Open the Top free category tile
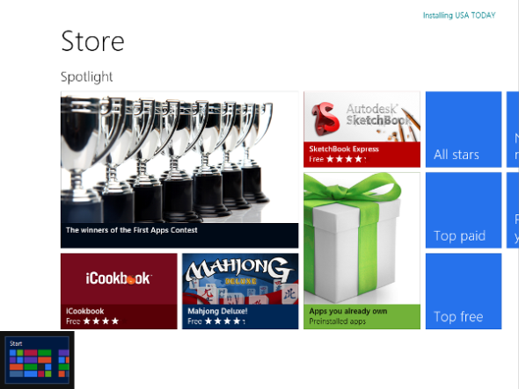The image size is (519, 389). [x=464, y=292]
